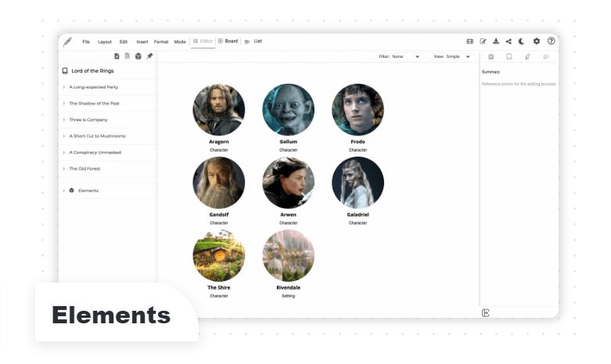Open the Edit menu
The height and width of the screenshot is (364, 611).
tap(124, 41)
